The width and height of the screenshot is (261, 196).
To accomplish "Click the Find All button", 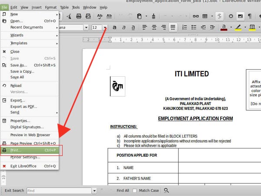I will tap(123, 190).
